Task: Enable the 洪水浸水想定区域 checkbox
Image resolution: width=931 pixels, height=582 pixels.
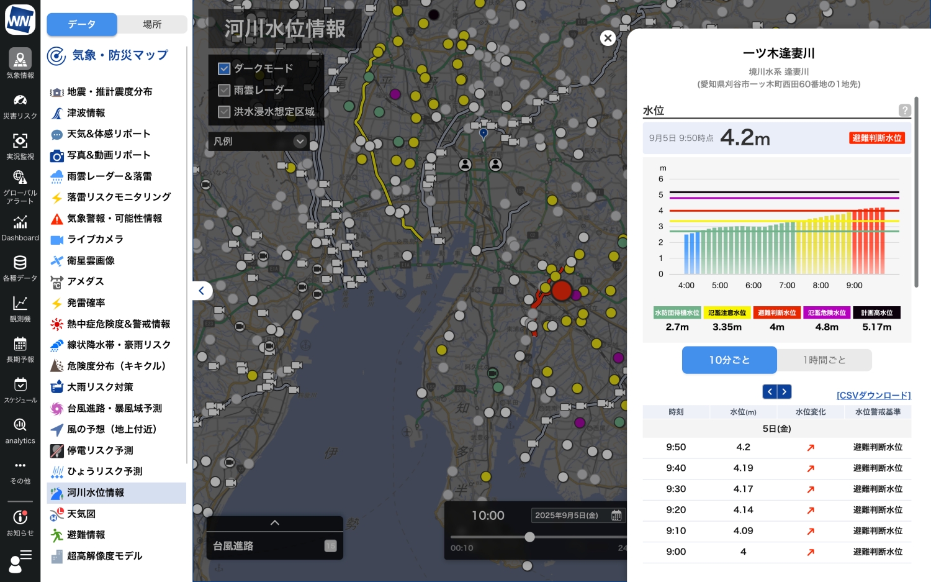Action: pyautogui.click(x=224, y=112)
